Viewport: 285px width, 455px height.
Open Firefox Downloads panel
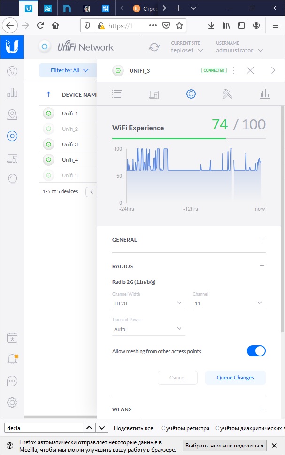pyautogui.click(x=211, y=25)
